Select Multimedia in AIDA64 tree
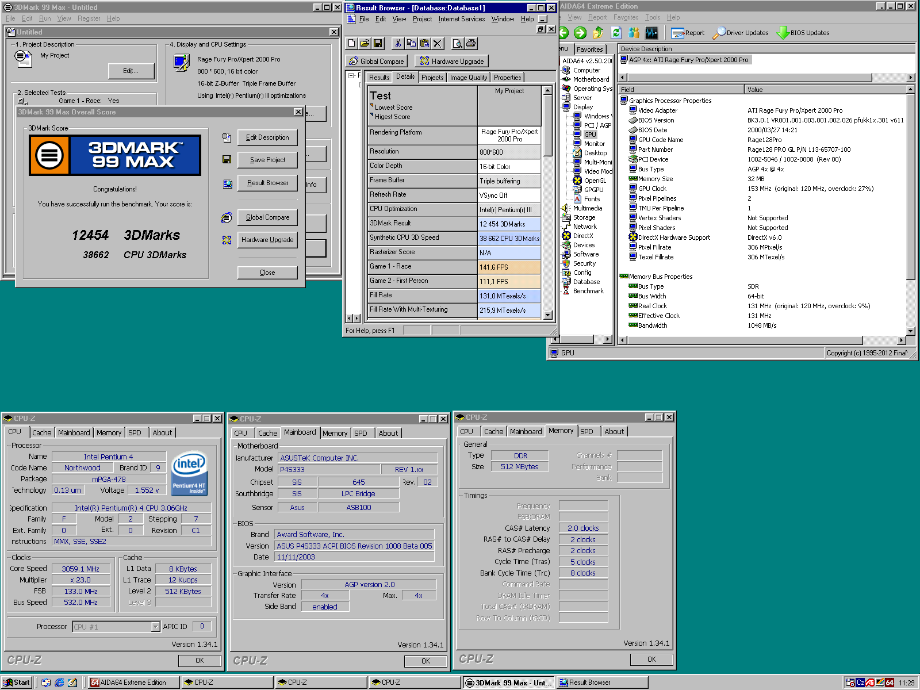The image size is (920, 690). [588, 208]
